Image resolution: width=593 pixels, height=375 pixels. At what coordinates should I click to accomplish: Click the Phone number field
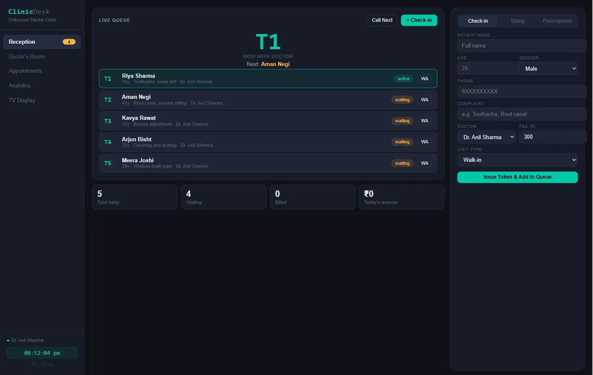[522, 91]
